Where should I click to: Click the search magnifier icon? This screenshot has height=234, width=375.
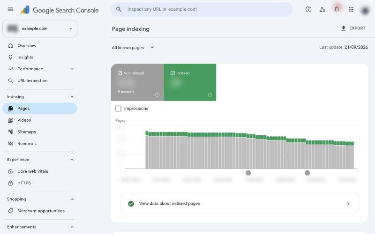coord(119,9)
